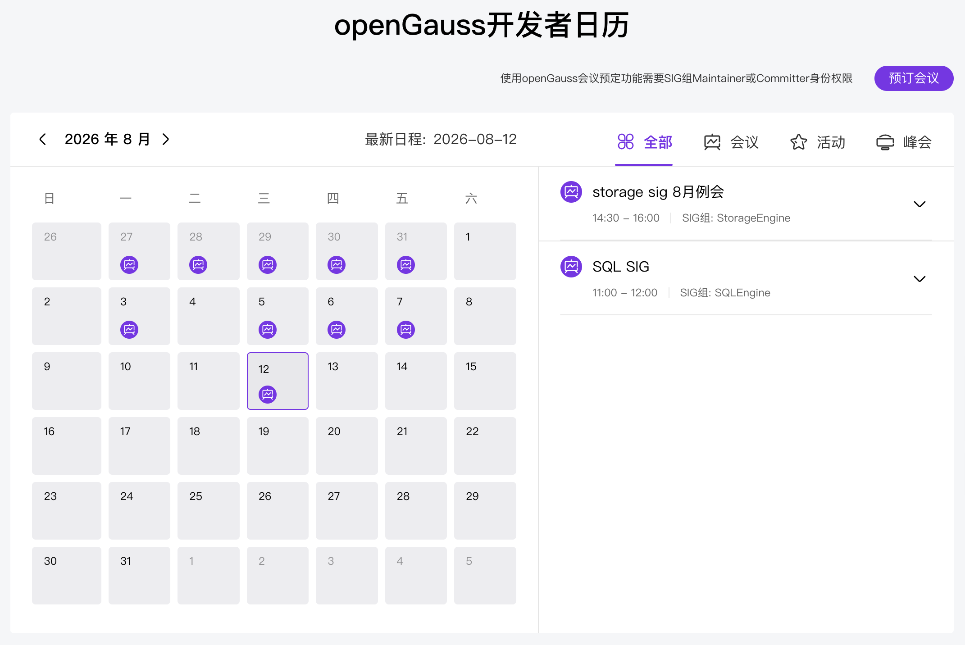Viewport: 965px width, 645px height.
Task: Select August 25 on the calendar
Action: tap(209, 511)
